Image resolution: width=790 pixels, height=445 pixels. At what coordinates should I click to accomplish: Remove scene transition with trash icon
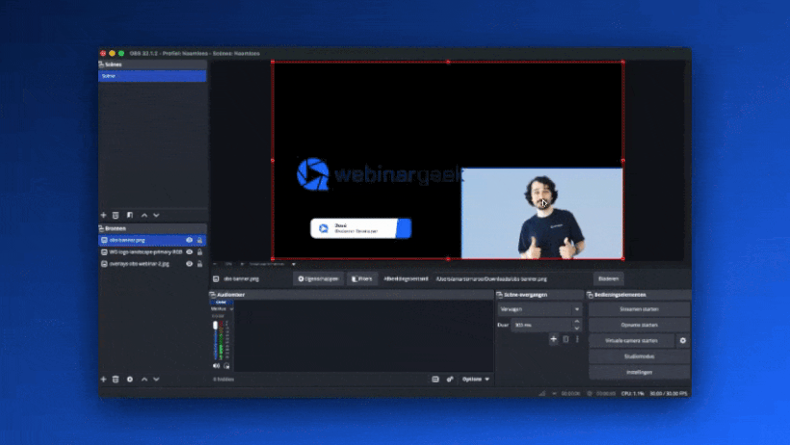[566, 339]
